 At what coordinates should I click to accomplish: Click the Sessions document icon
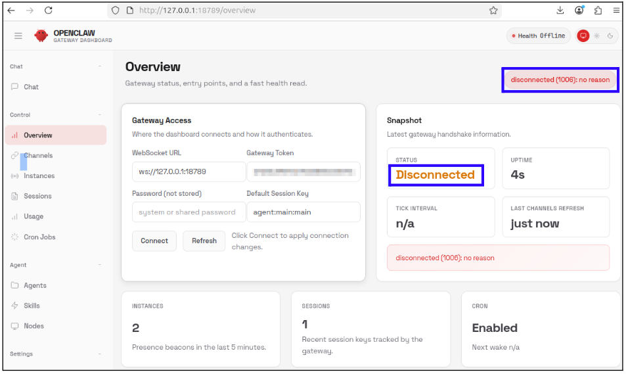tap(14, 196)
